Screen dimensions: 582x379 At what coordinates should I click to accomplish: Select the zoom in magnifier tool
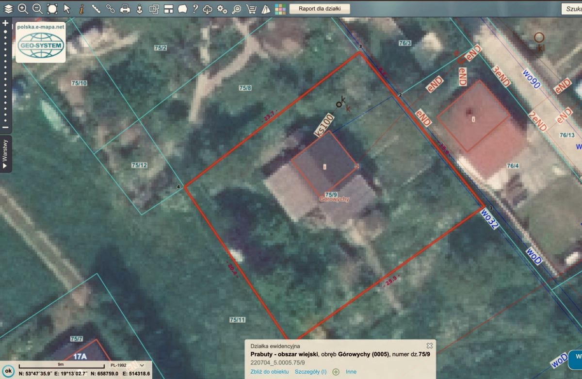point(23,8)
